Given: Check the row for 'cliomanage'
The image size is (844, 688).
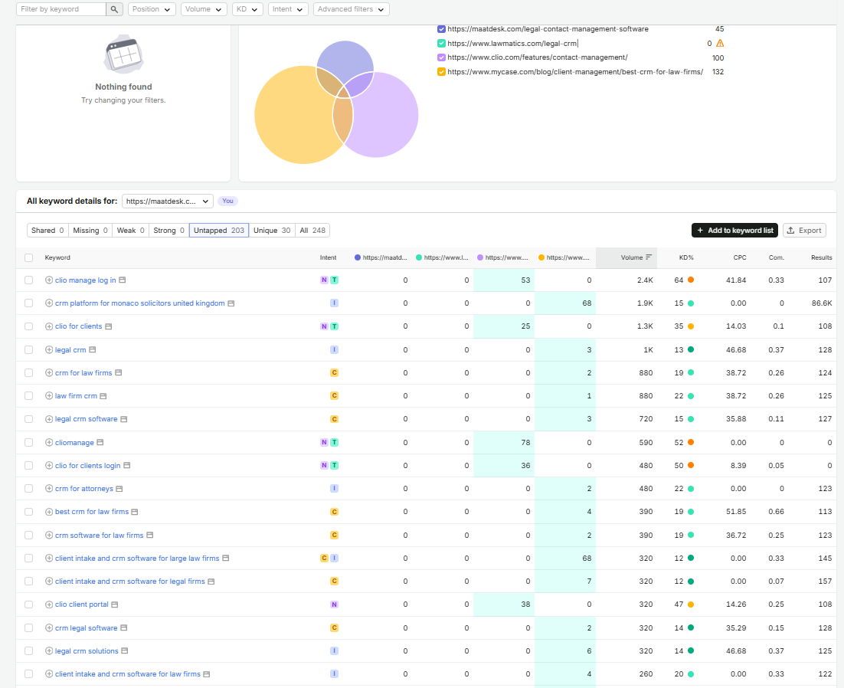Looking at the screenshot, I should (29, 443).
